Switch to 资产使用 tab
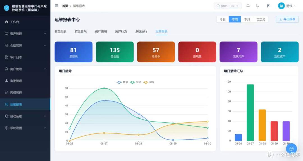The image size is (303, 161). [x=101, y=31]
